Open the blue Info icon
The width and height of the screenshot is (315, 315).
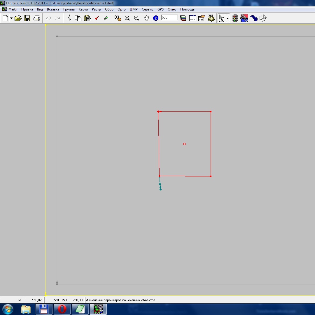click(156, 18)
